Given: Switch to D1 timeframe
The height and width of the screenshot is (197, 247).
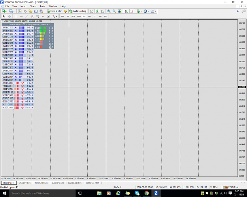Looking at the screenshot, I should [x=95, y=16].
